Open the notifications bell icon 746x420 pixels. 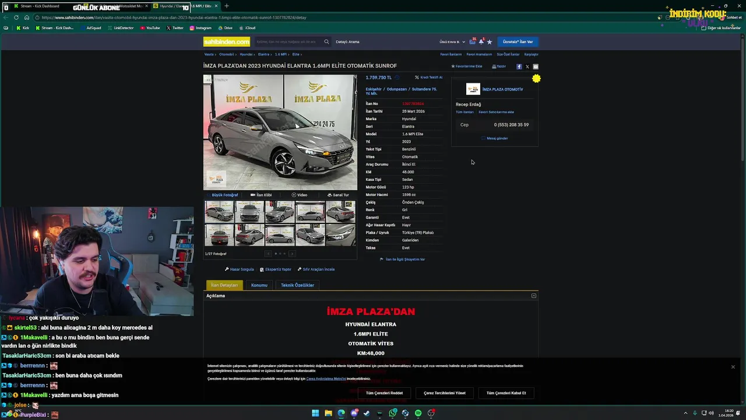pos(481,41)
